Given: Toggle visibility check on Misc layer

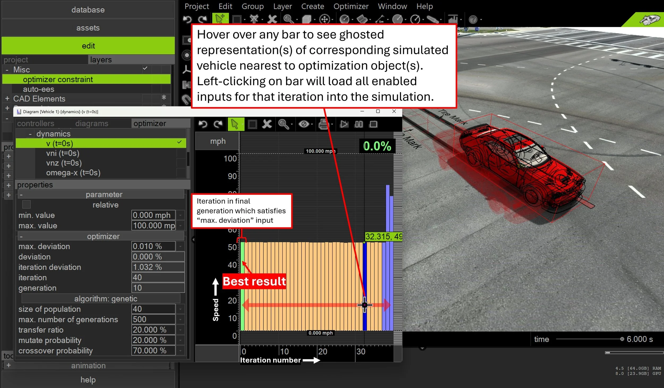Looking at the screenshot, I should [x=145, y=68].
